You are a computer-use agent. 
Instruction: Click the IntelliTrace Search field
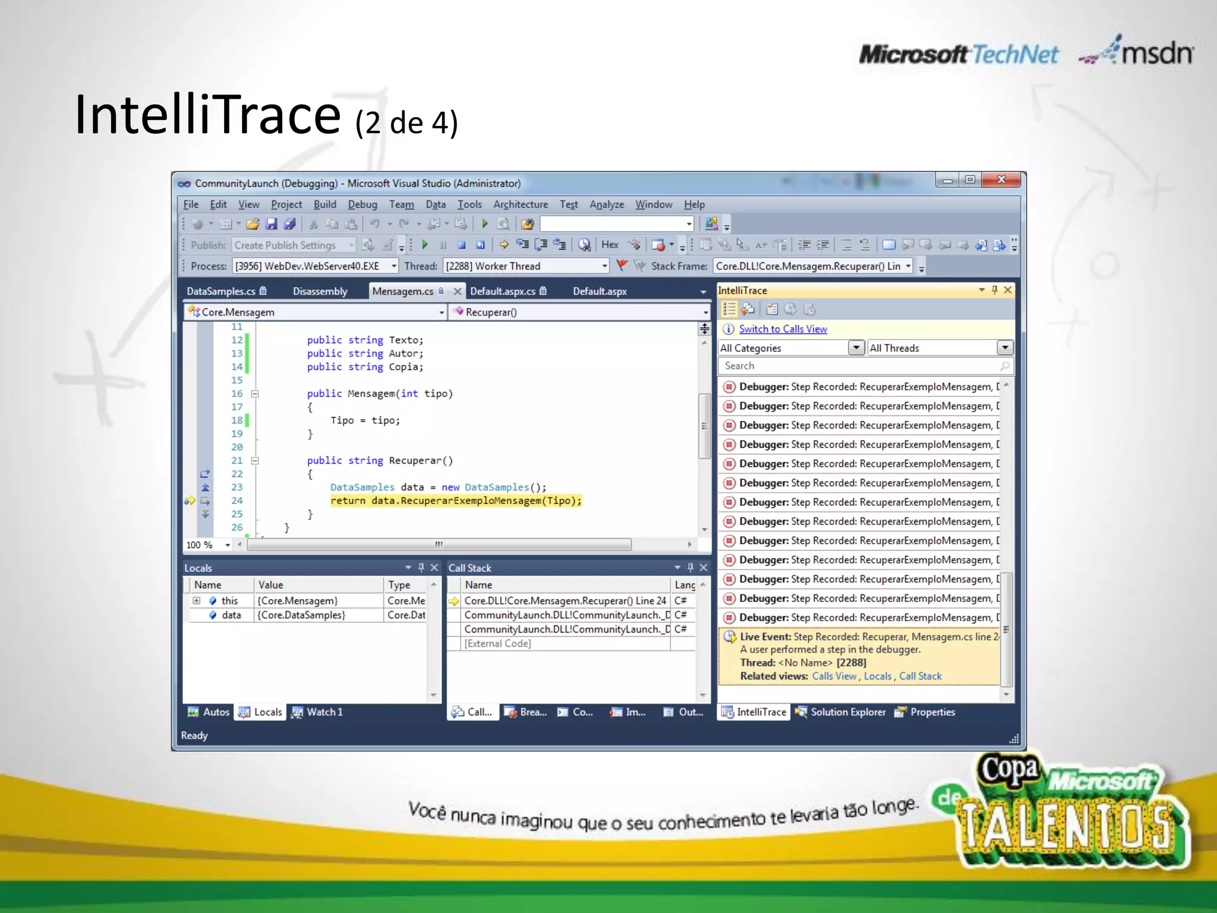tap(865, 366)
